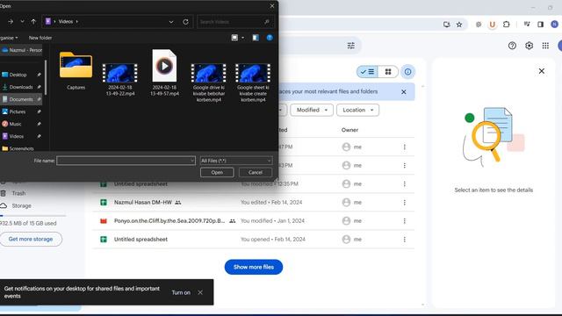
Task: Go up one folder level in dialog
Action: coord(33,21)
